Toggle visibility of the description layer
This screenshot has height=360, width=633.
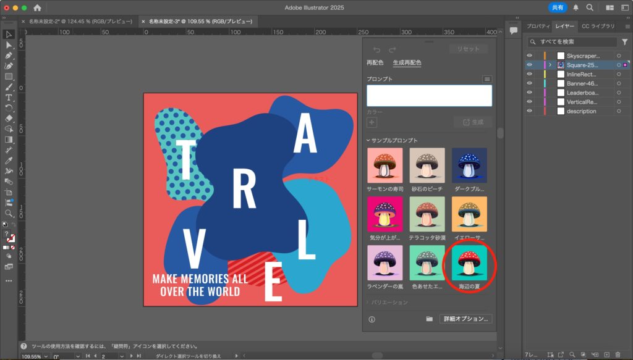click(529, 111)
